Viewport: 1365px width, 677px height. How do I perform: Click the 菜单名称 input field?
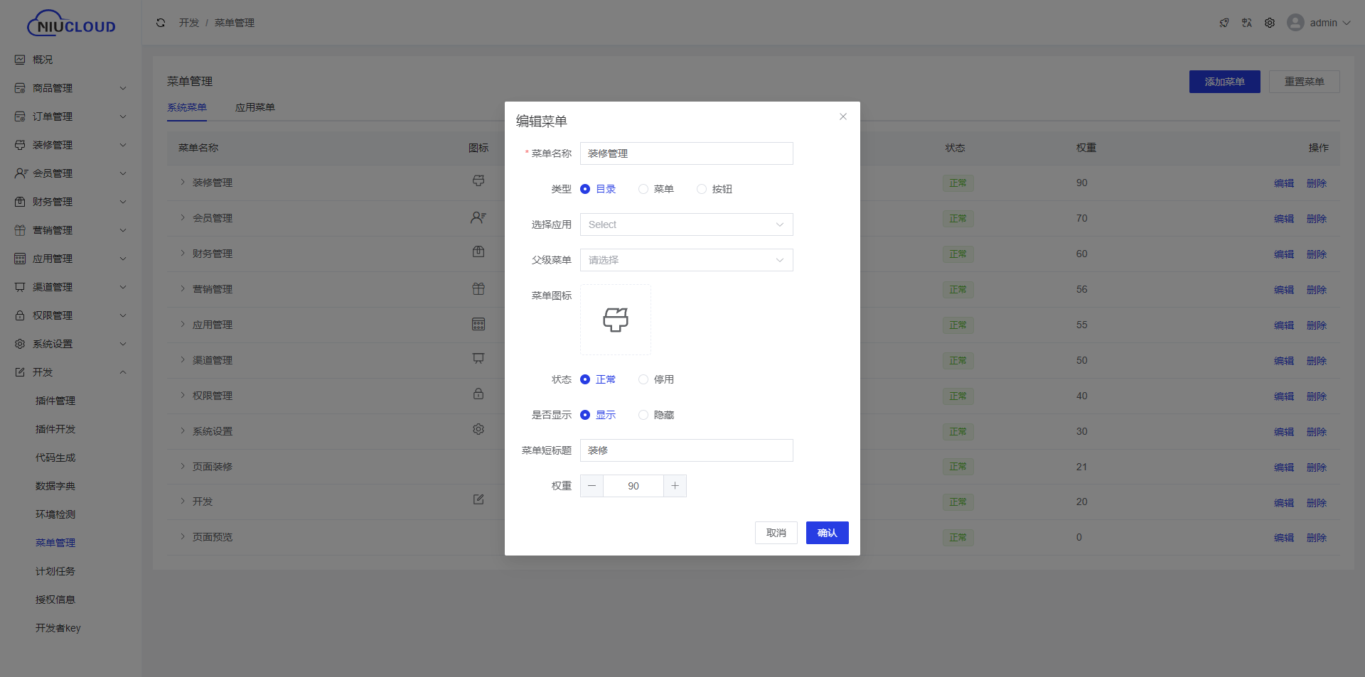[687, 153]
